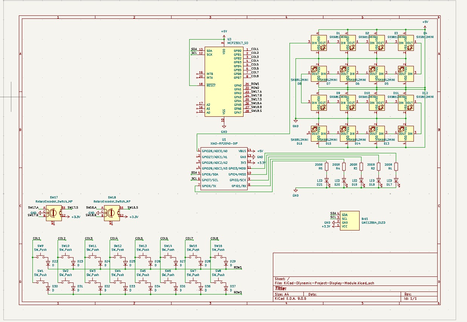Click the SW8 push button symbol
Screen dimensions: 467x322
coord(217,282)
